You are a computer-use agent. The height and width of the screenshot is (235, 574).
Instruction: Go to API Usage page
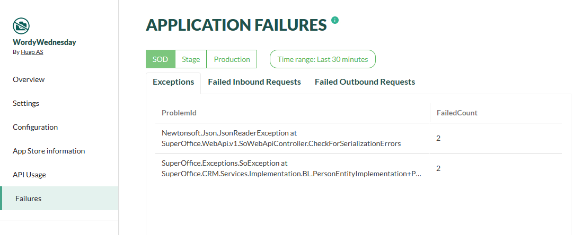pyautogui.click(x=29, y=174)
